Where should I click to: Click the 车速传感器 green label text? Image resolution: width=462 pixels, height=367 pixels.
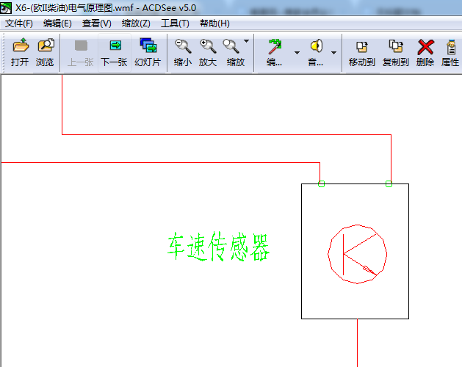coord(218,247)
